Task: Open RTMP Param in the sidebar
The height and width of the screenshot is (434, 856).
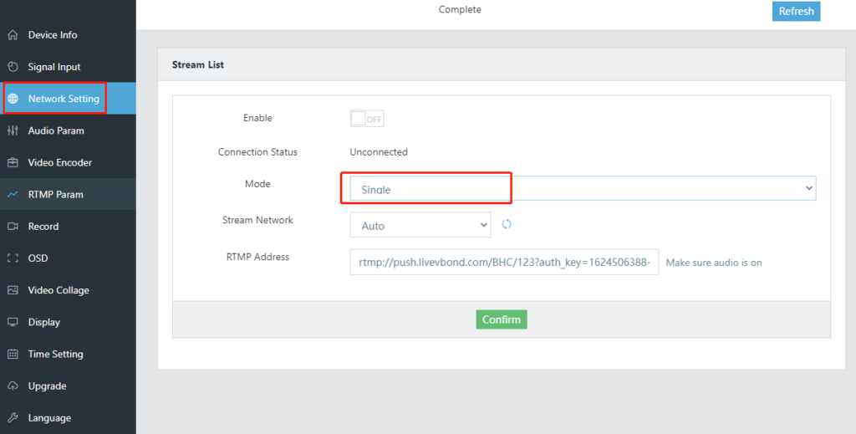Action: (x=55, y=195)
